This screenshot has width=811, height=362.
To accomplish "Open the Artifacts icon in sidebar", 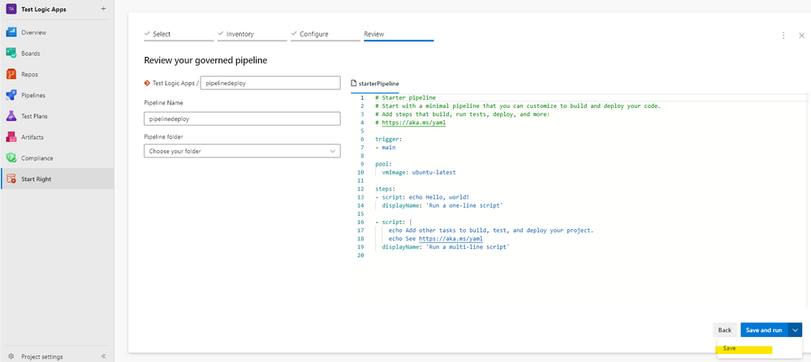I will [11, 137].
